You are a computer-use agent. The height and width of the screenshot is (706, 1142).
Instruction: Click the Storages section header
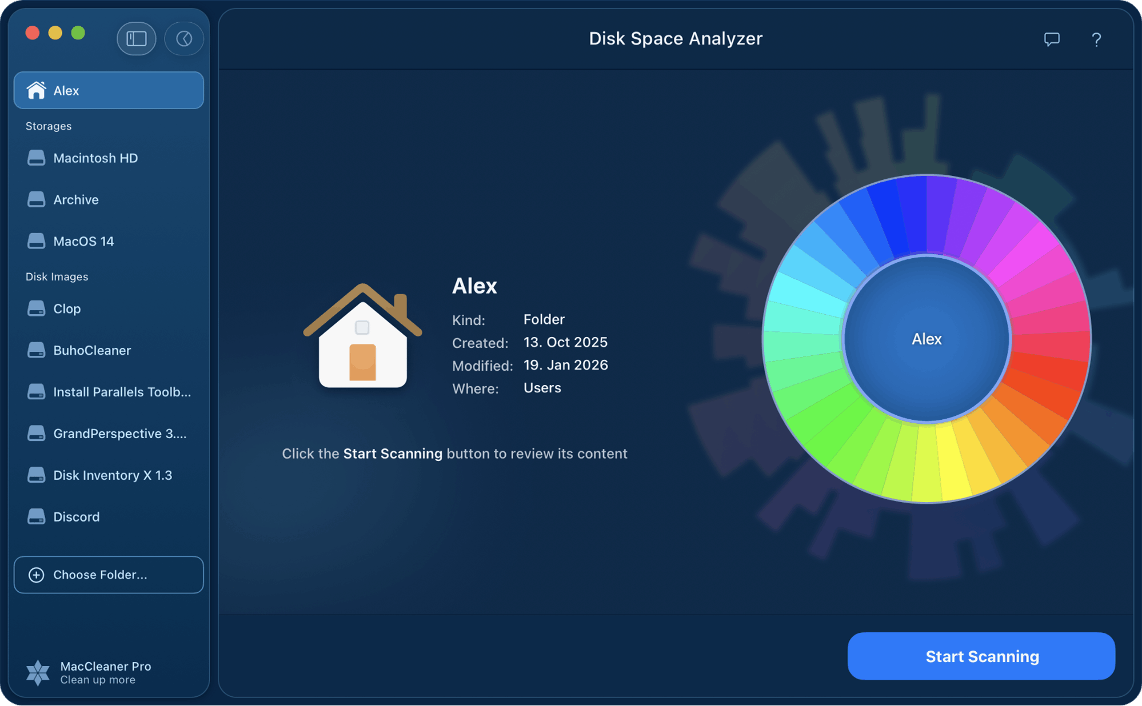click(x=49, y=126)
